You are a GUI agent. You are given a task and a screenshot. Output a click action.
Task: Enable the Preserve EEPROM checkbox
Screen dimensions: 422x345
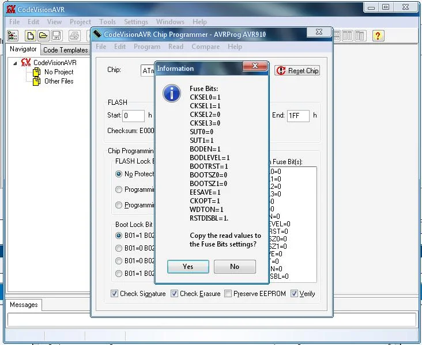click(228, 294)
